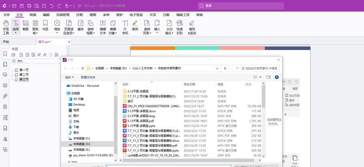Open Rotate View (旋转视图) dropdown
The height and width of the screenshot is (167, 364).
[91, 27]
